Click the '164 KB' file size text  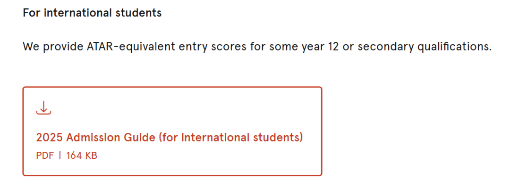(82, 156)
